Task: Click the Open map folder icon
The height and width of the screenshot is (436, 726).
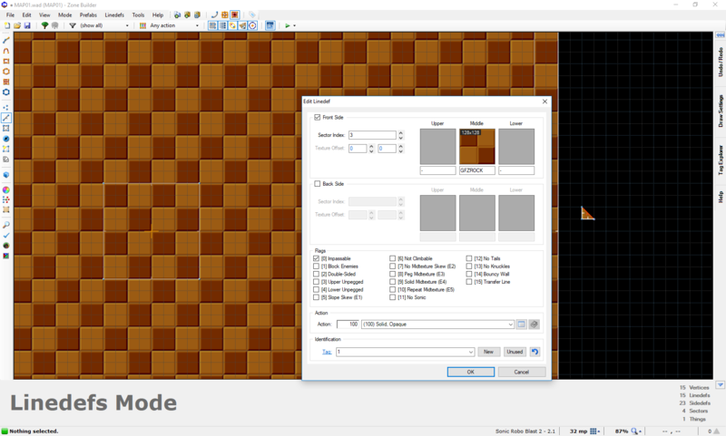Action: tap(16, 25)
